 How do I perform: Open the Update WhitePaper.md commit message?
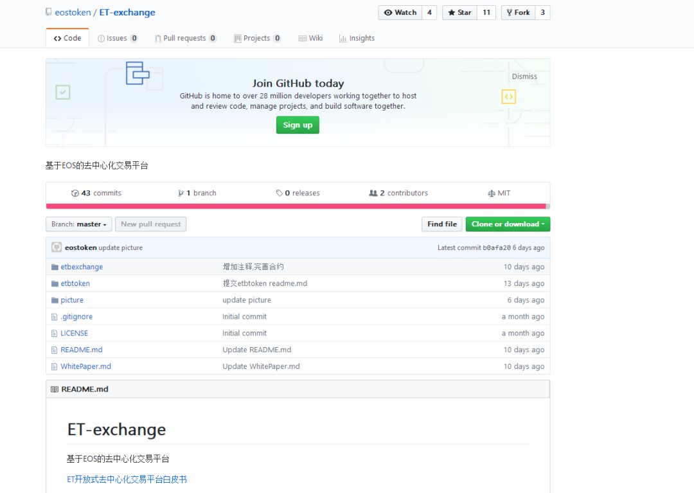261,366
